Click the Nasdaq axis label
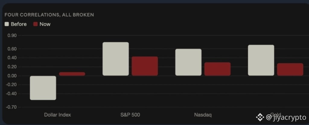 click(x=203, y=115)
